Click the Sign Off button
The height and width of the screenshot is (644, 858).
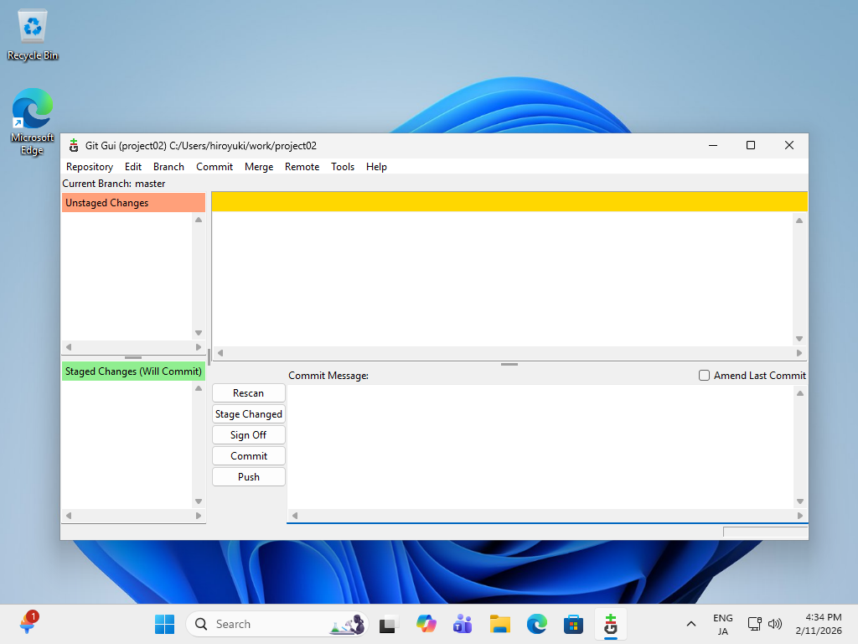pos(248,435)
